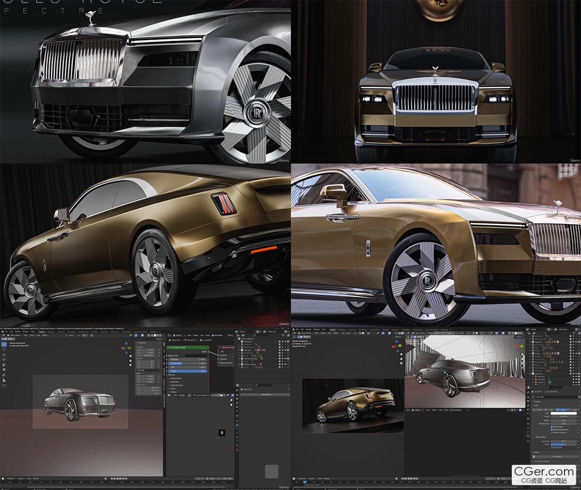Select the Rotate tool in Blender toolbar
Image resolution: width=581 pixels, height=490 pixels.
4,360
